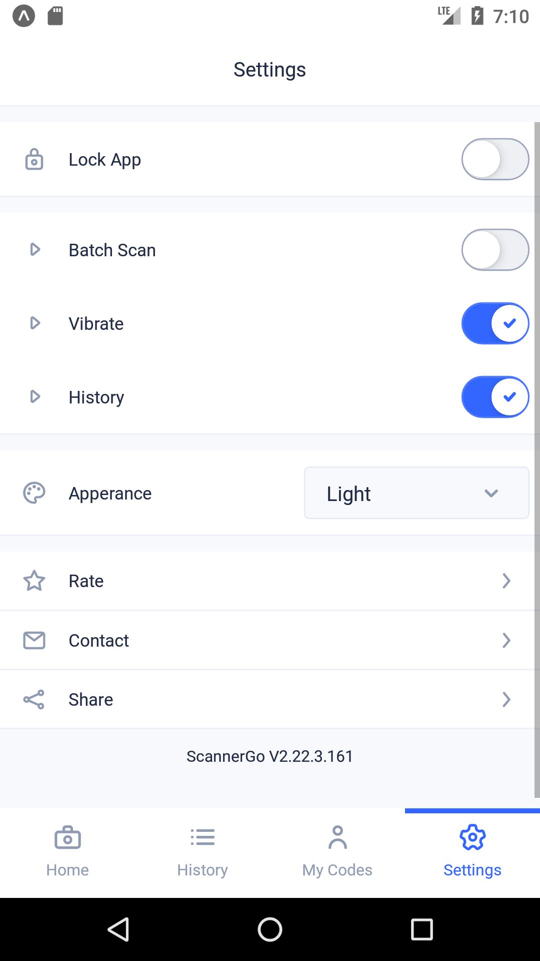Switch to the Home tab
The width and height of the screenshot is (540, 961).
(x=67, y=852)
